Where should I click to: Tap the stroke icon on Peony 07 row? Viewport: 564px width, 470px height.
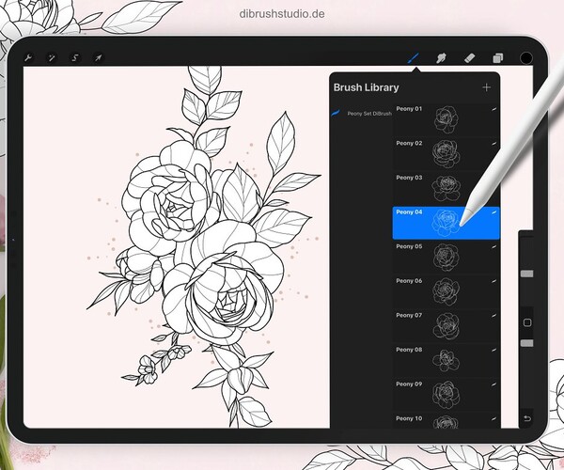493,316
